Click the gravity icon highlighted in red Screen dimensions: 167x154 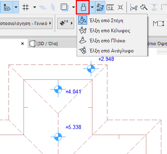pos(83,7)
